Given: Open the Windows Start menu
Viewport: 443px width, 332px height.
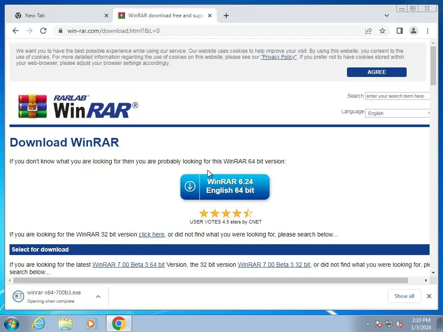Looking at the screenshot, I should 11,323.
